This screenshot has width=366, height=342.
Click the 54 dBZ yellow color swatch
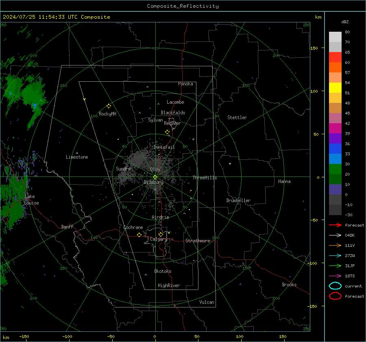335,87
